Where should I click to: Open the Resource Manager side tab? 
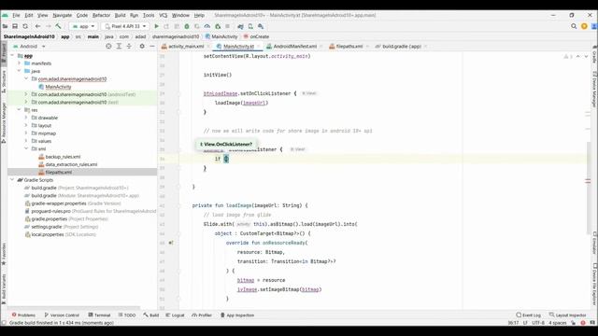point(4,122)
